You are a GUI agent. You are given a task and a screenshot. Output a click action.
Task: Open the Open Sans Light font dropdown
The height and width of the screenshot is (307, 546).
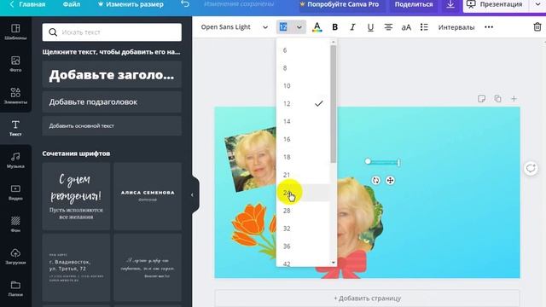[235, 27]
